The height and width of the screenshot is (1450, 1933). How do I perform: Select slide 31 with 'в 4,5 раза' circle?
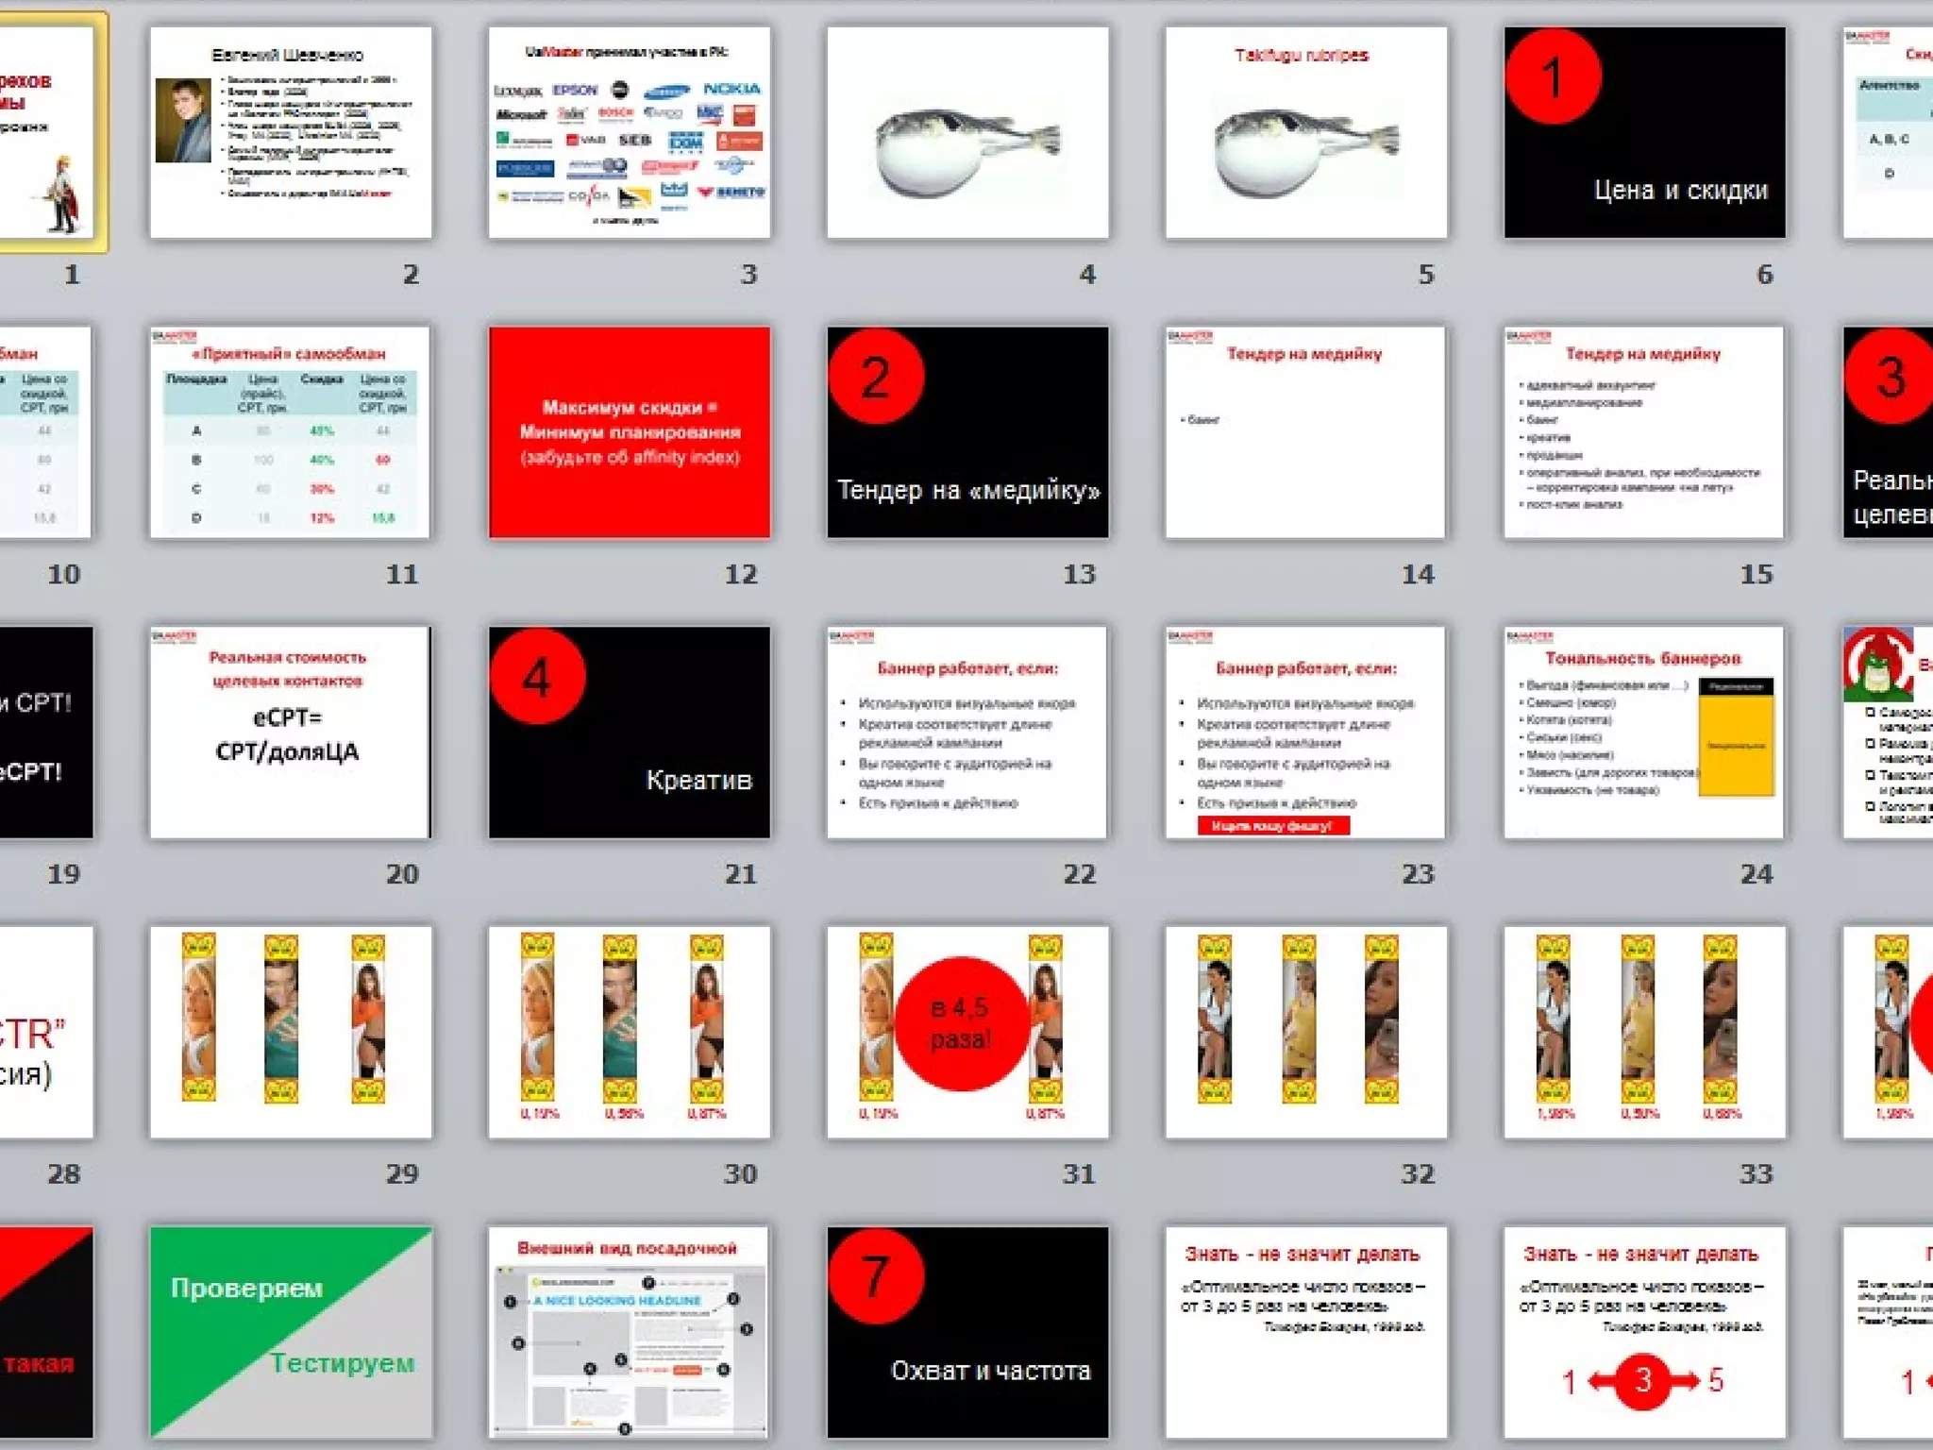pos(967,1032)
